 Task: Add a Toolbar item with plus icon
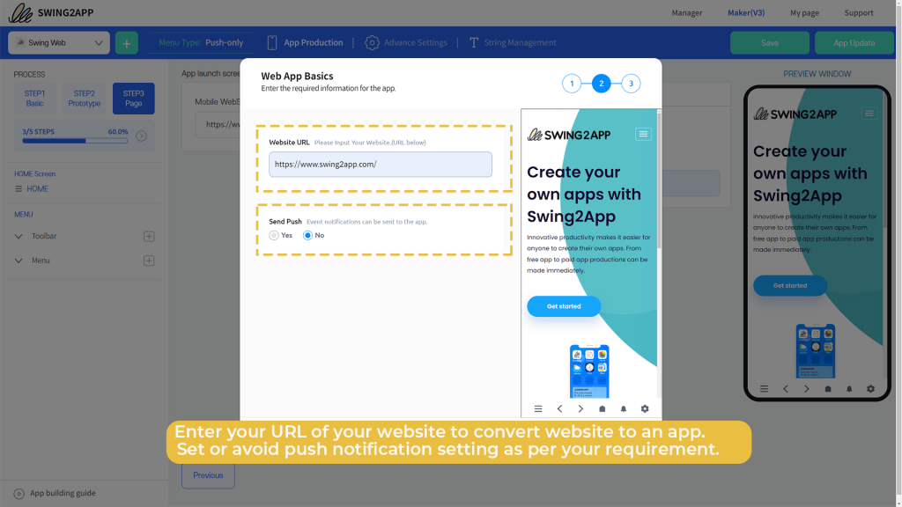(x=149, y=236)
